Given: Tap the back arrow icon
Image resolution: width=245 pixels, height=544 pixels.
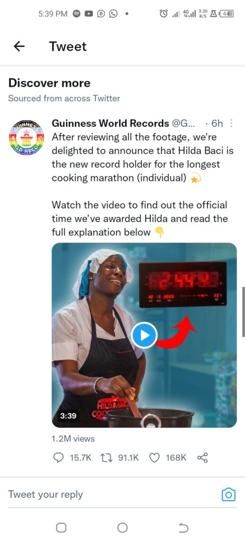Looking at the screenshot, I should (19, 47).
